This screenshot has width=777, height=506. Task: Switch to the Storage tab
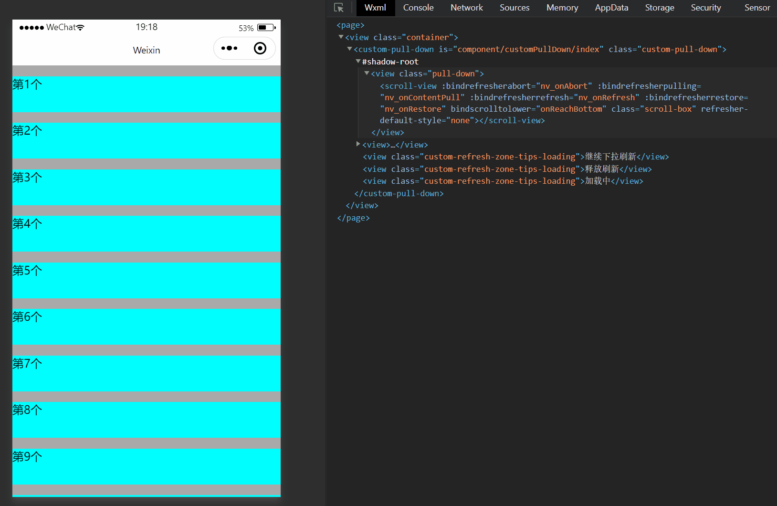660,8
